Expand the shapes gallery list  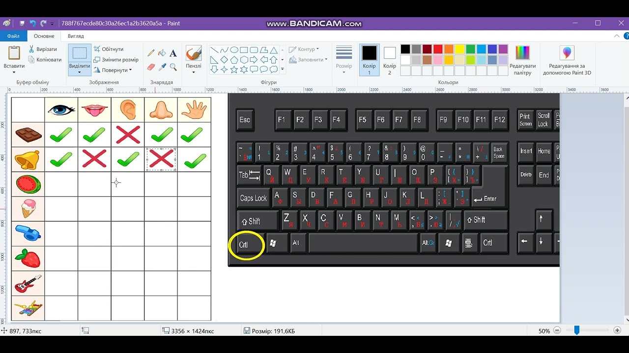point(283,70)
